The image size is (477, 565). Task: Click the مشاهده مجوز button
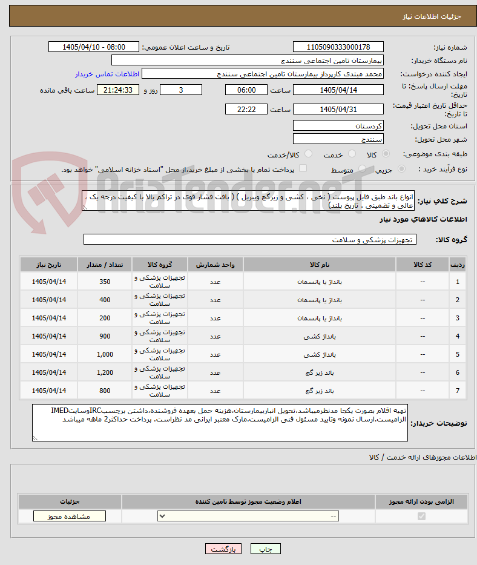pyautogui.click(x=70, y=516)
